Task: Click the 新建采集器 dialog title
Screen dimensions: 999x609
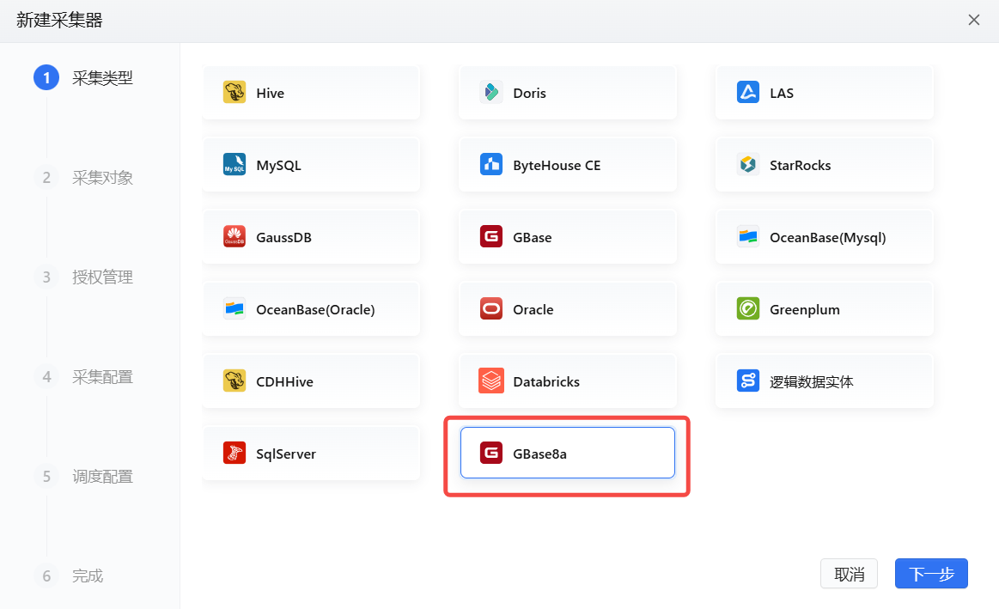Action: pos(59,21)
